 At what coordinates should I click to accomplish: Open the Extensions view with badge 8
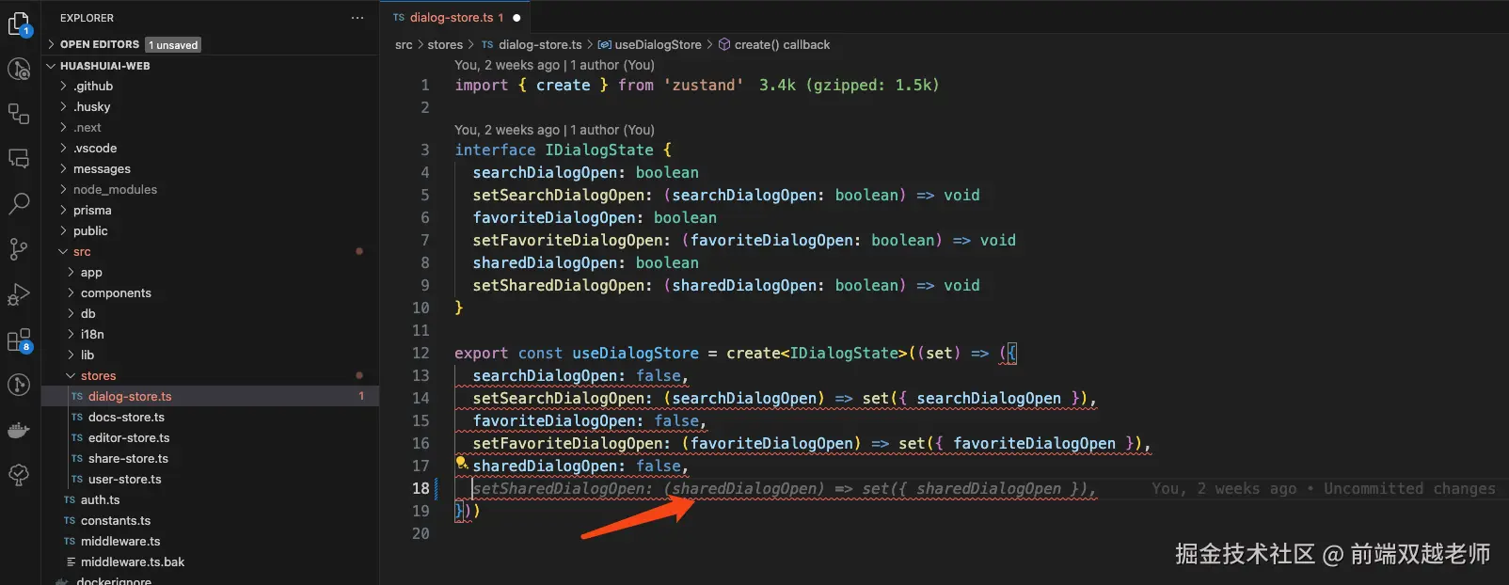pyautogui.click(x=19, y=340)
